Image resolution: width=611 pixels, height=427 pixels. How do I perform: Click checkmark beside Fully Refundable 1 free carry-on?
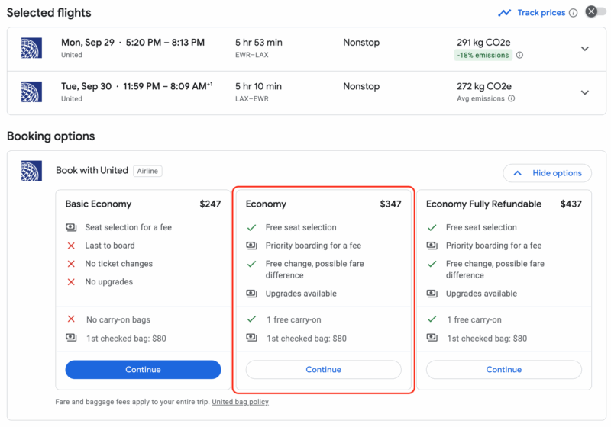click(x=432, y=319)
